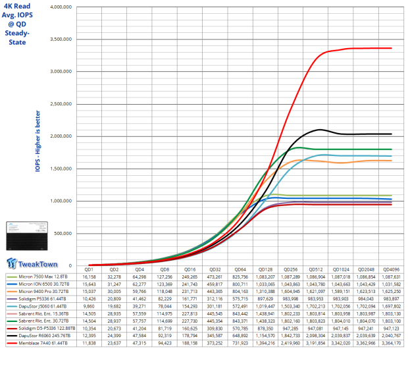Click the TweakTown logo
The width and height of the screenshot is (408, 374).
(32, 263)
